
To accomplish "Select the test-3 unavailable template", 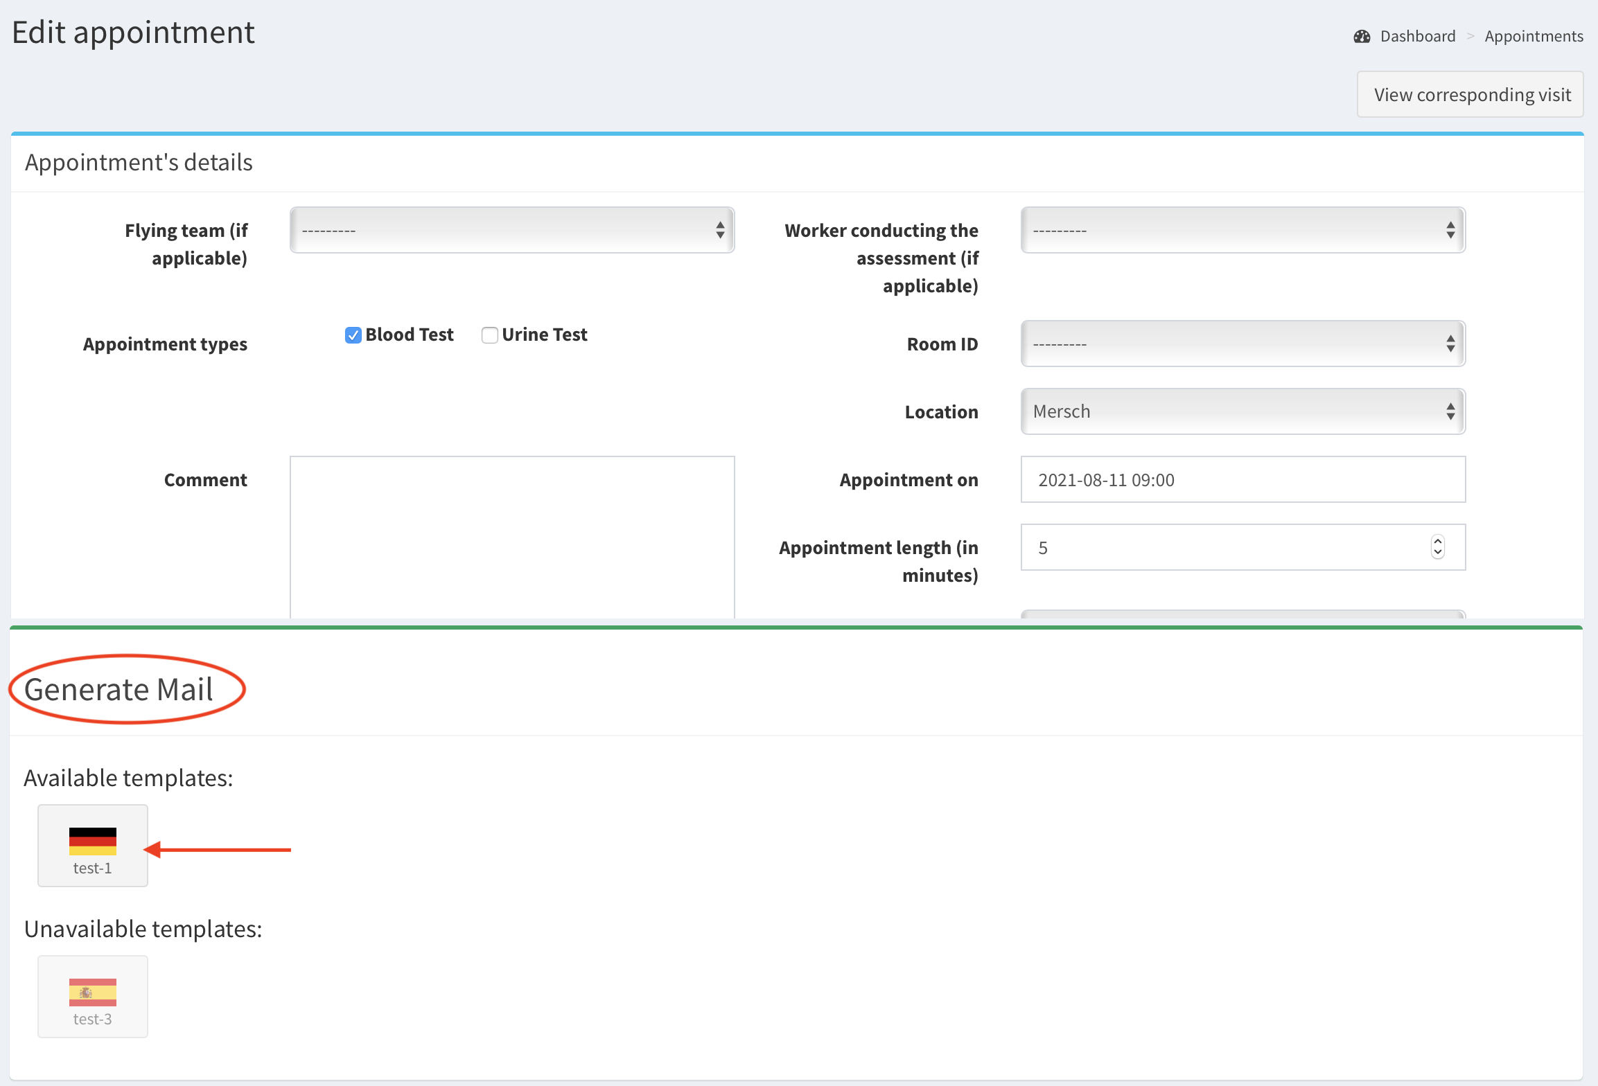I will (92, 997).
